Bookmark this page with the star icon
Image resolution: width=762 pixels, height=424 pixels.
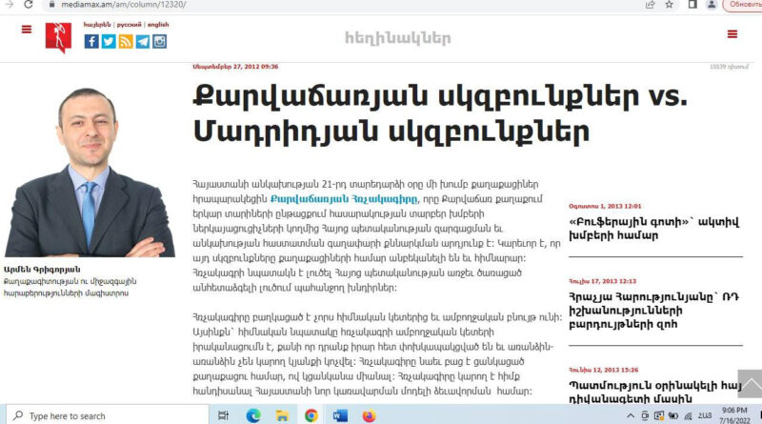pos(670,5)
